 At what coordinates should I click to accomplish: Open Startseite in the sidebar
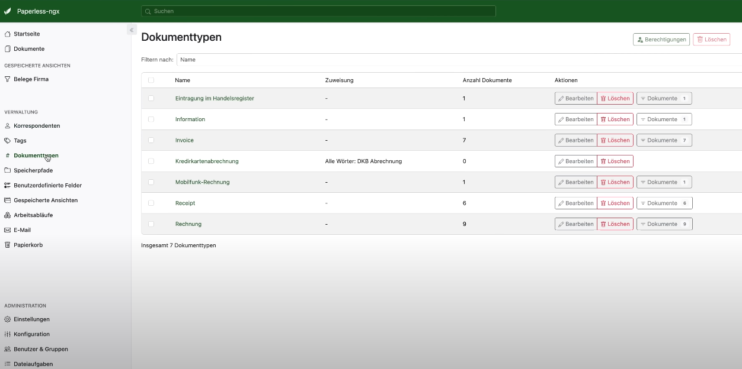point(27,34)
